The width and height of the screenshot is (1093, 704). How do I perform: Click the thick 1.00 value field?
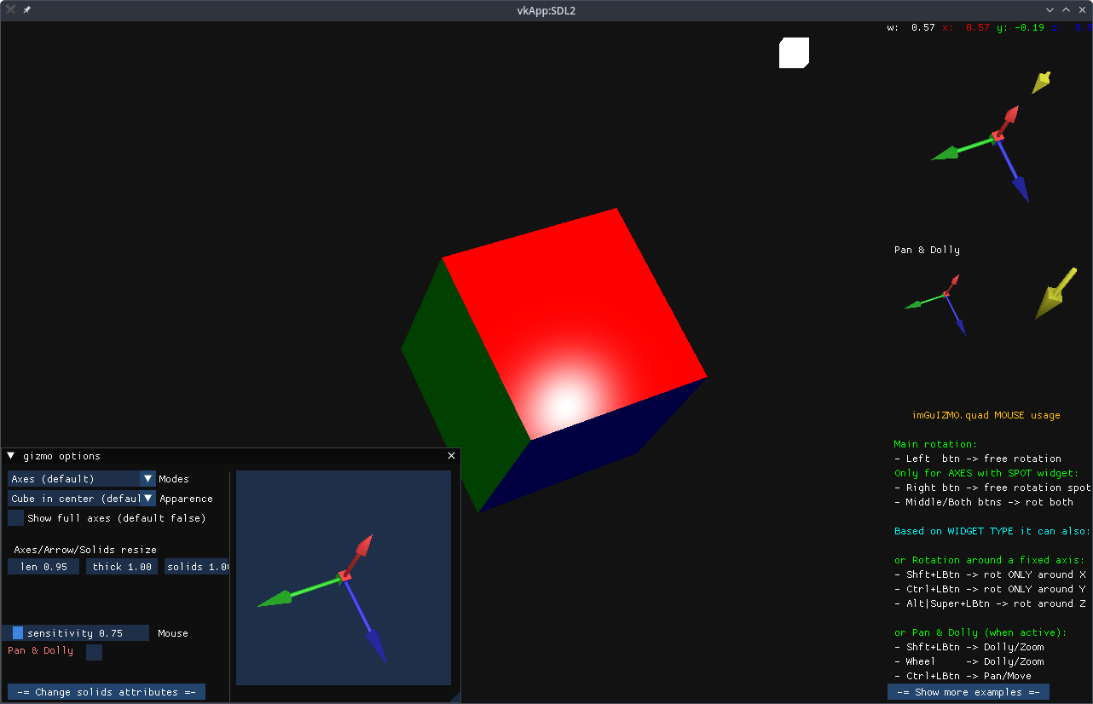122,567
